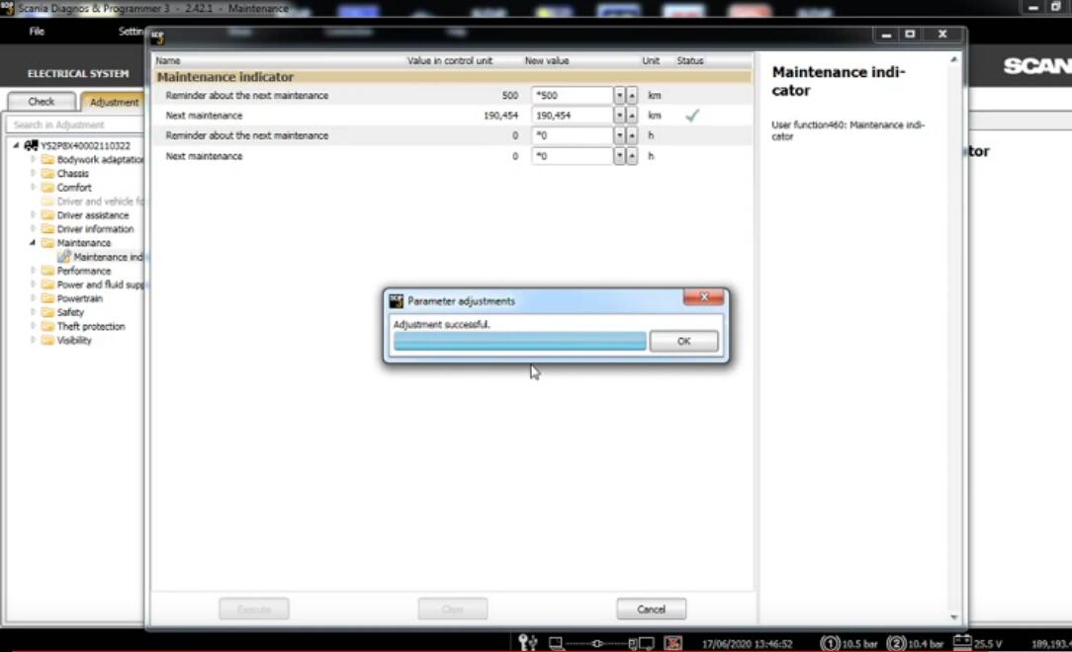Click the Chassis folder icon
Image resolution: width=1072 pixels, height=652 pixels.
(x=47, y=174)
